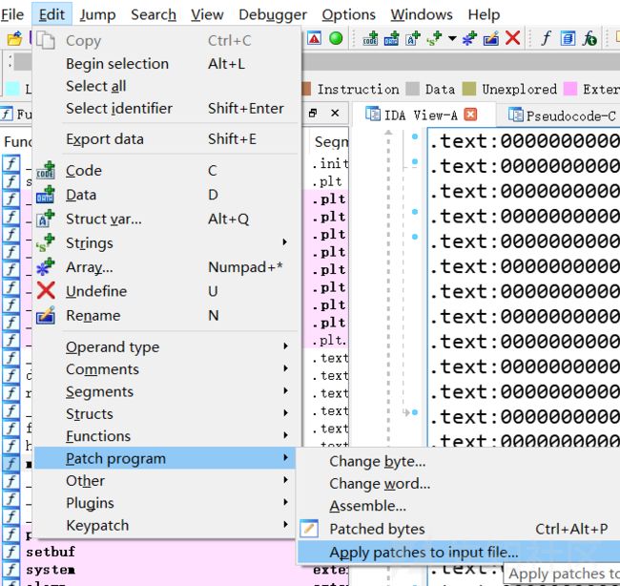
Task: Expand Plugins submenu
Action: click(x=165, y=503)
